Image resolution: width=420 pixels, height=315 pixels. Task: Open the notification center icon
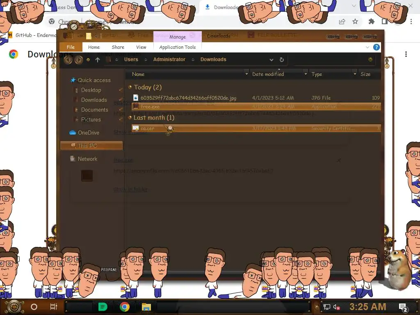pos(403,307)
